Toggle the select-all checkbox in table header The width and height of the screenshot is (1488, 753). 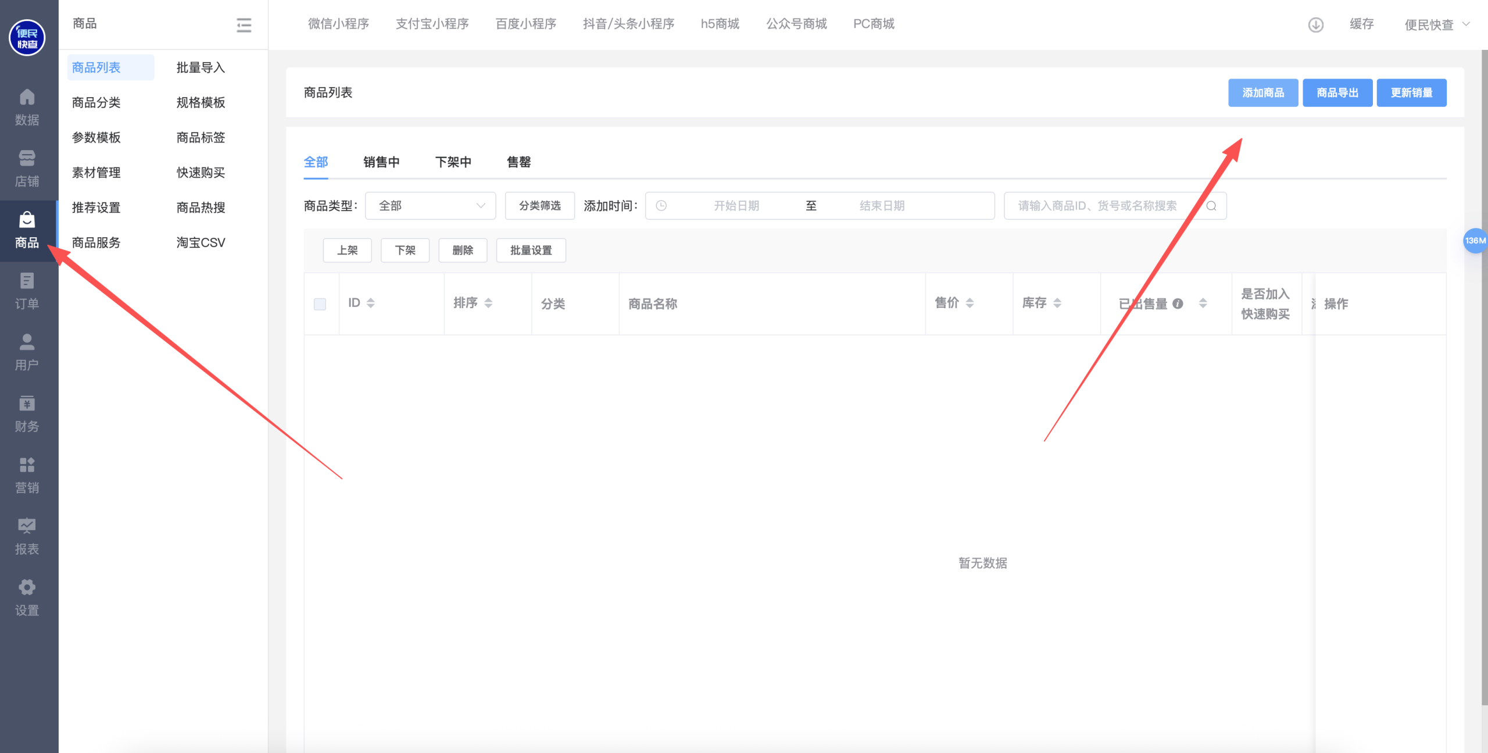(x=320, y=304)
